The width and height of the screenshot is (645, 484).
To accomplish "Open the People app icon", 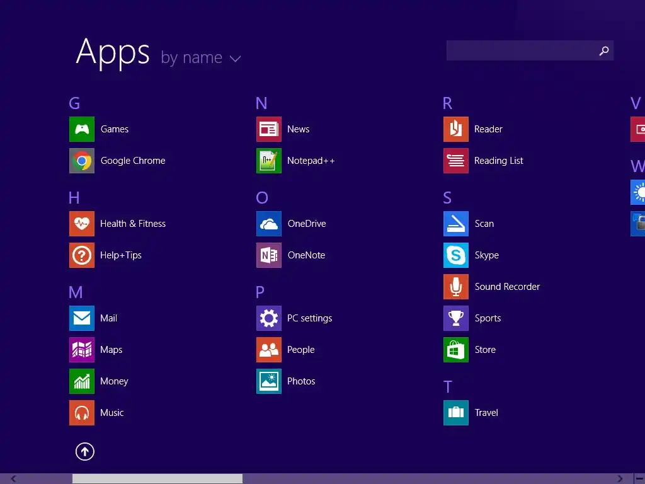I will tap(268, 350).
